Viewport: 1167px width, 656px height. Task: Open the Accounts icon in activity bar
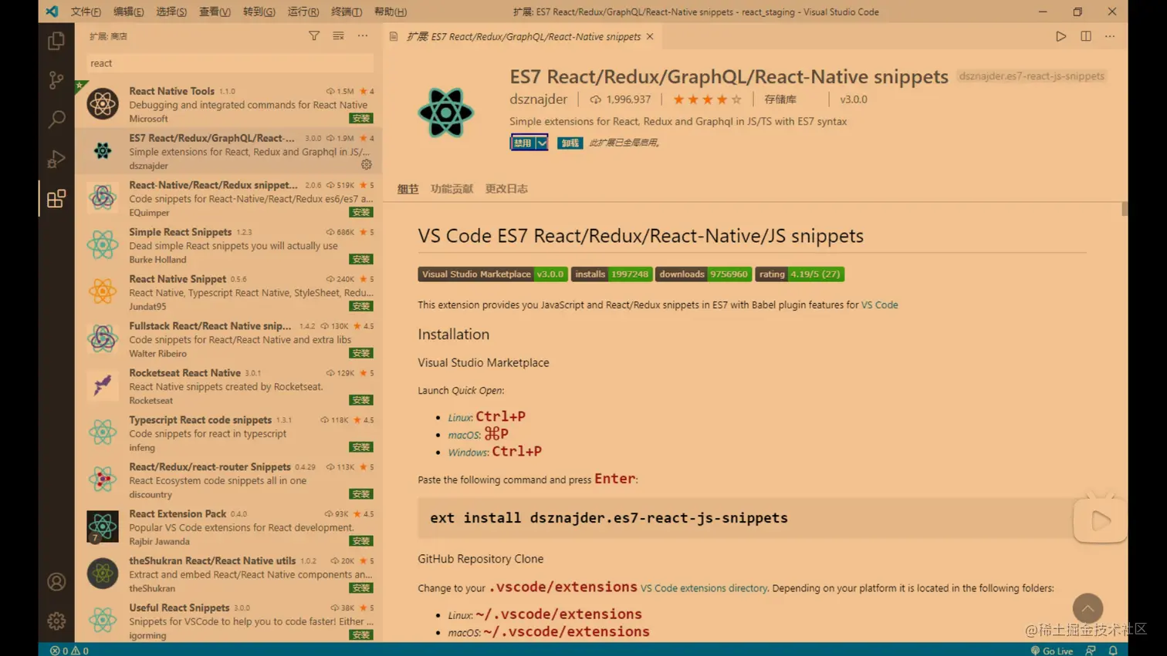[56, 581]
